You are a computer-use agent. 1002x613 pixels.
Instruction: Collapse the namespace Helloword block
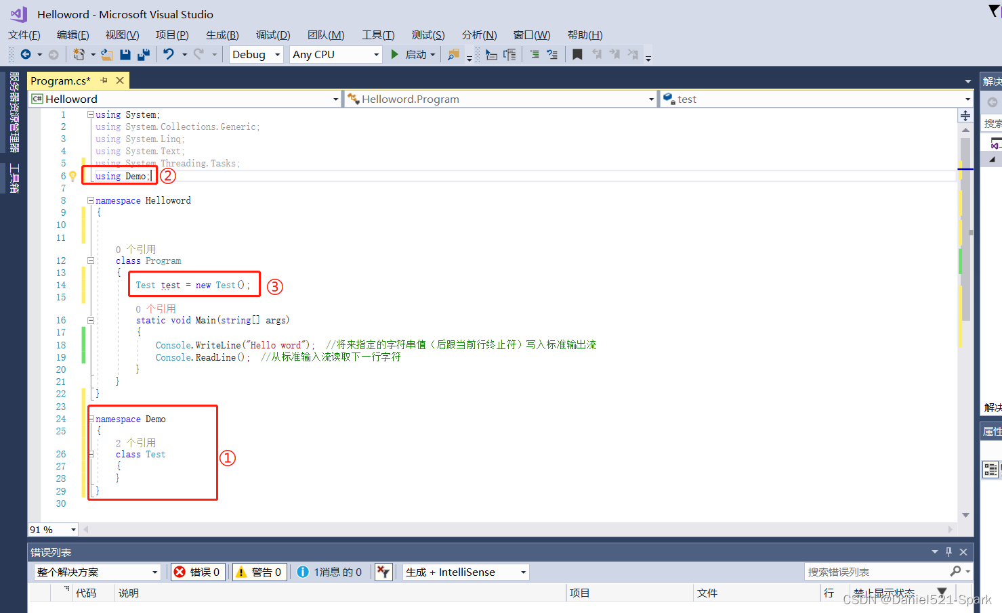pos(90,200)
